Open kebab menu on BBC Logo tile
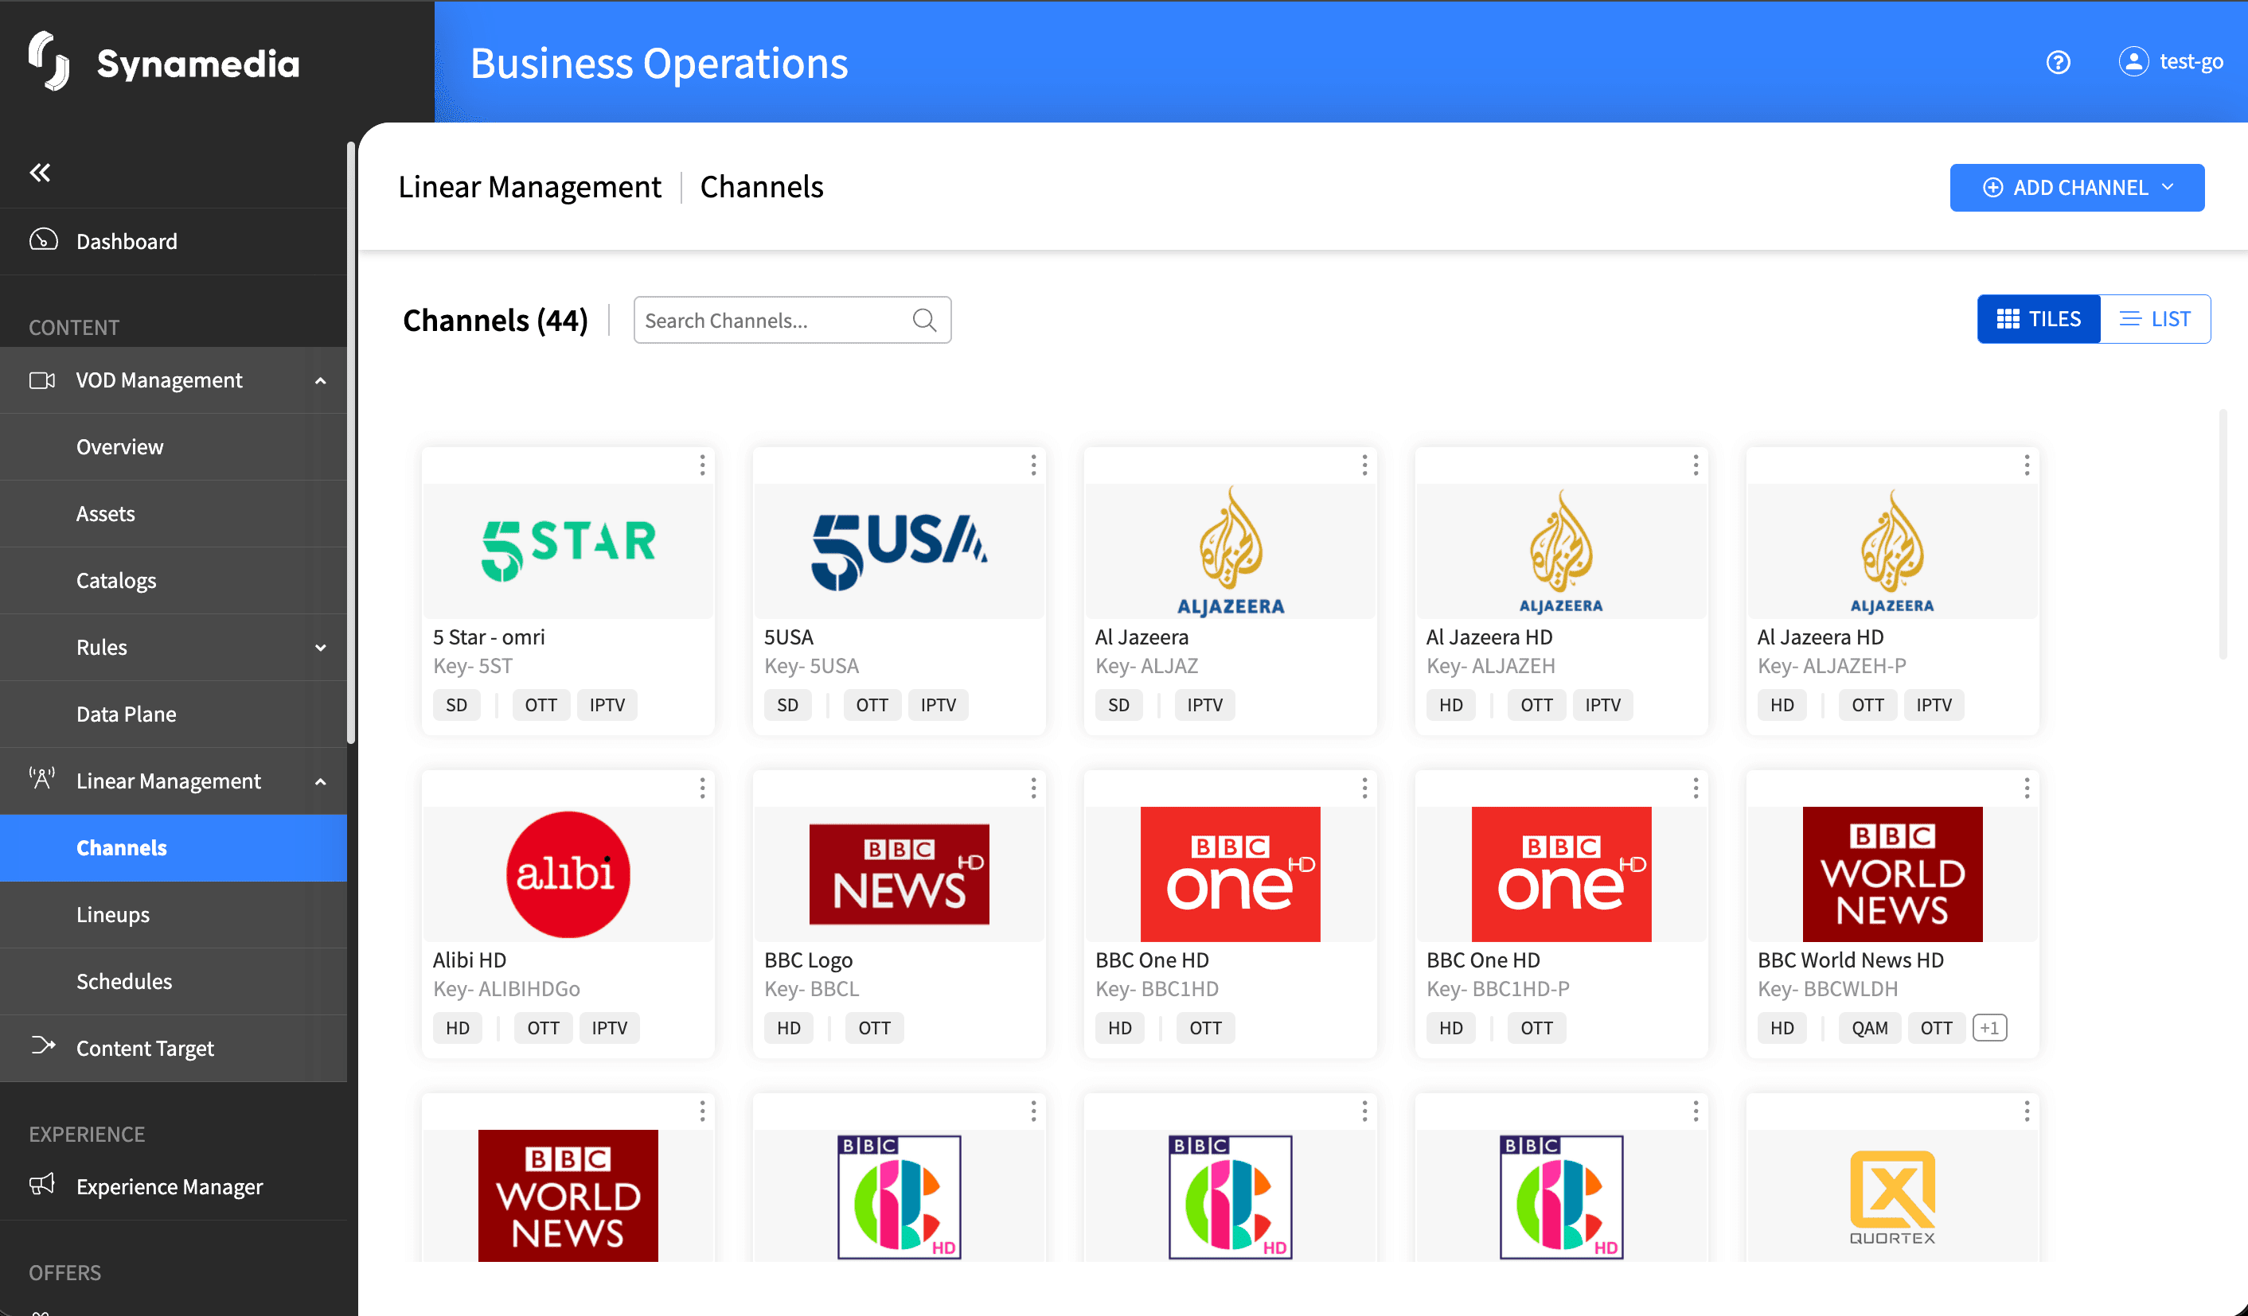This screenshot has width=2248, height=1316. pyautogui.click(x=1033, y=788)
